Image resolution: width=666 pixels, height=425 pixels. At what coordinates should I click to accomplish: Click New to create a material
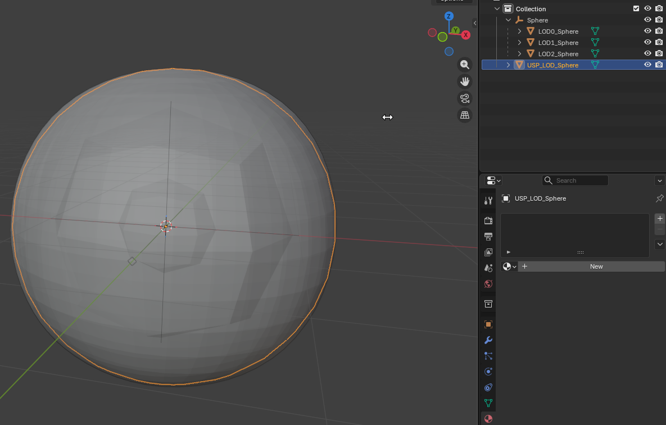596,266
